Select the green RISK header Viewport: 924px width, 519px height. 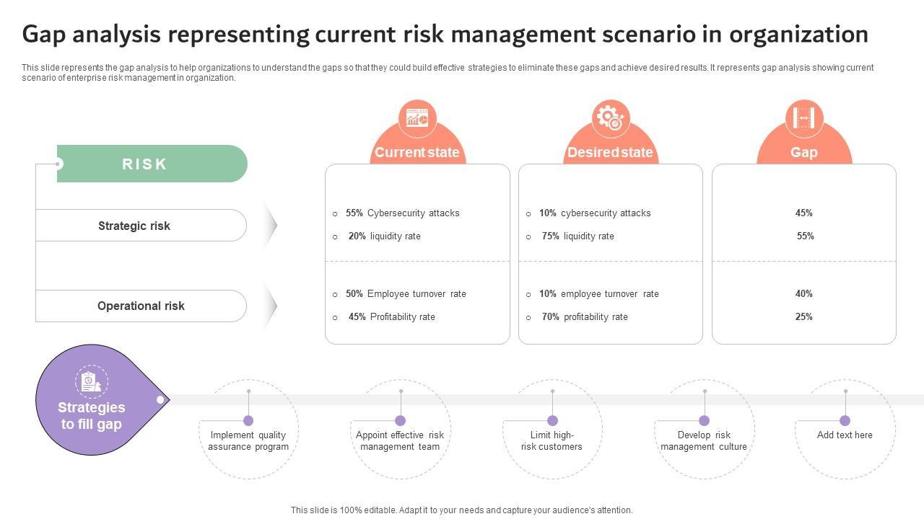(152, 164)
